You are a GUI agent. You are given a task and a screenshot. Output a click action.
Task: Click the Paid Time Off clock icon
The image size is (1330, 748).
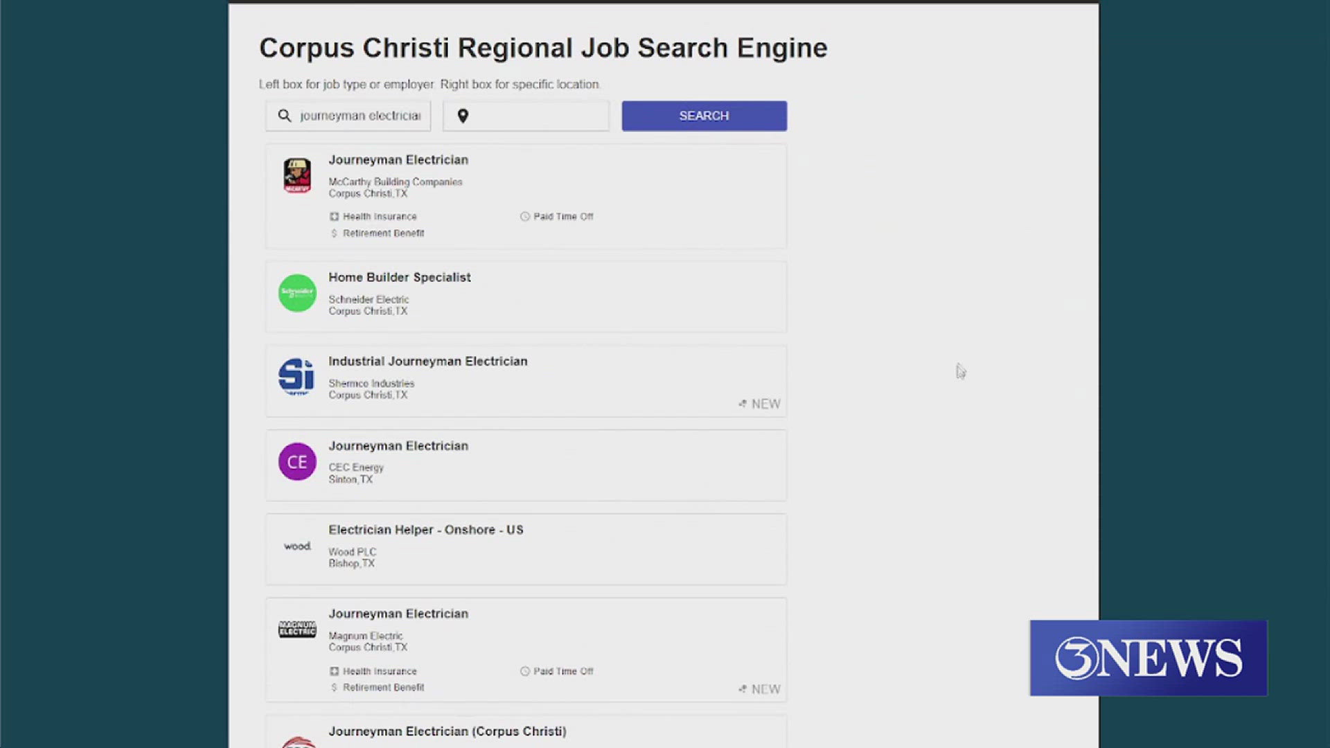(x=524, y=216)
